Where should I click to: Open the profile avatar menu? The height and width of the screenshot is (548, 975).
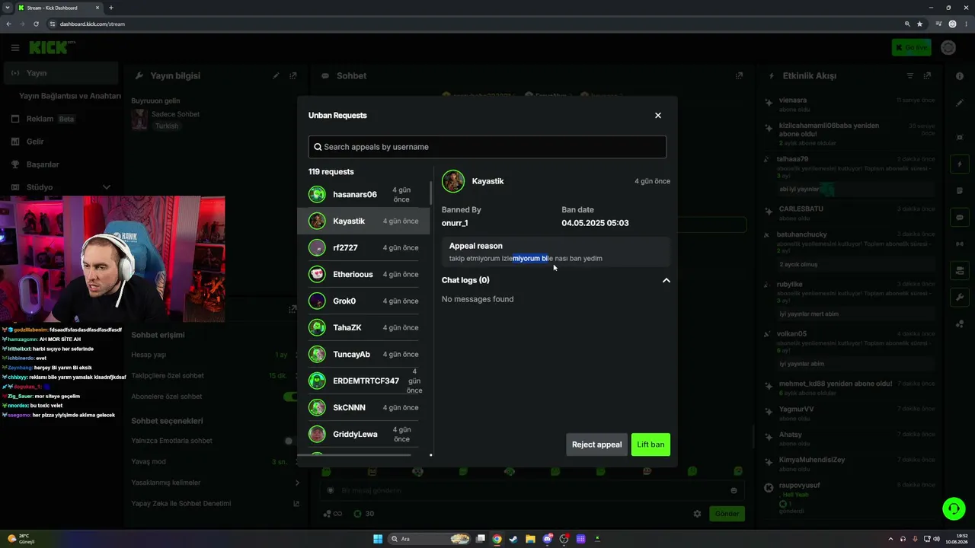pyautogui.click(x=948, y=47)
